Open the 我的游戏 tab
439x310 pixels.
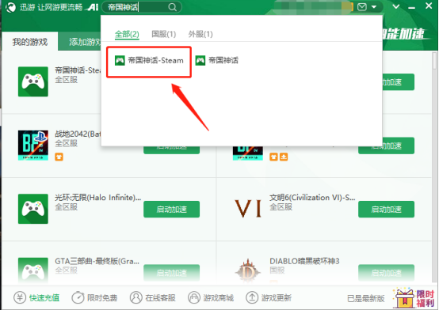click(29, 42)
